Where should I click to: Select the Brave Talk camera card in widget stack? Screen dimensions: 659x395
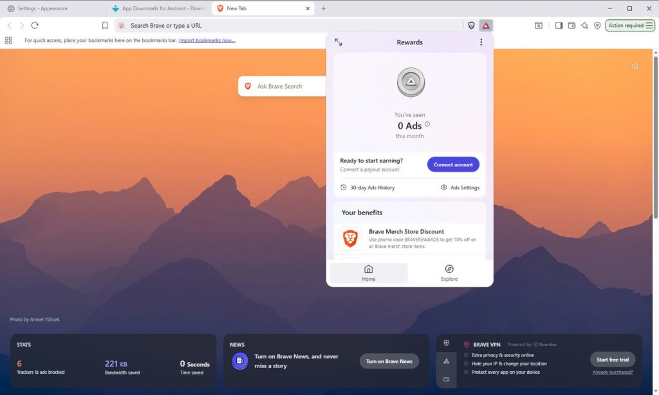pos(447,379)
